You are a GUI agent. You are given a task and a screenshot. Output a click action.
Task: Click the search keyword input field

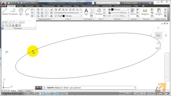point(108,3)
